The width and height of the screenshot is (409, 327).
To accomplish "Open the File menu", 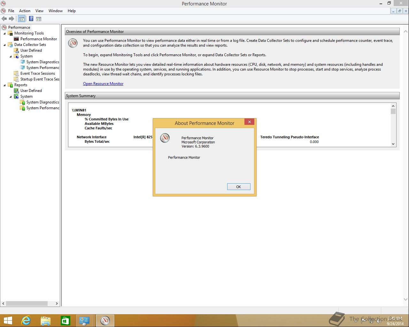I will 11,11.
